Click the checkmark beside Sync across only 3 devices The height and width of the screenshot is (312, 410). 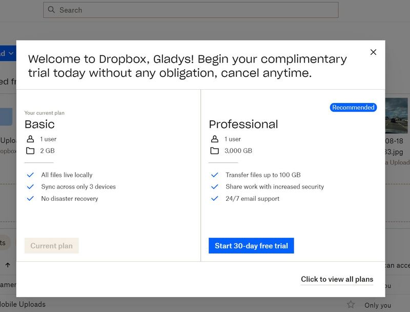30,186
